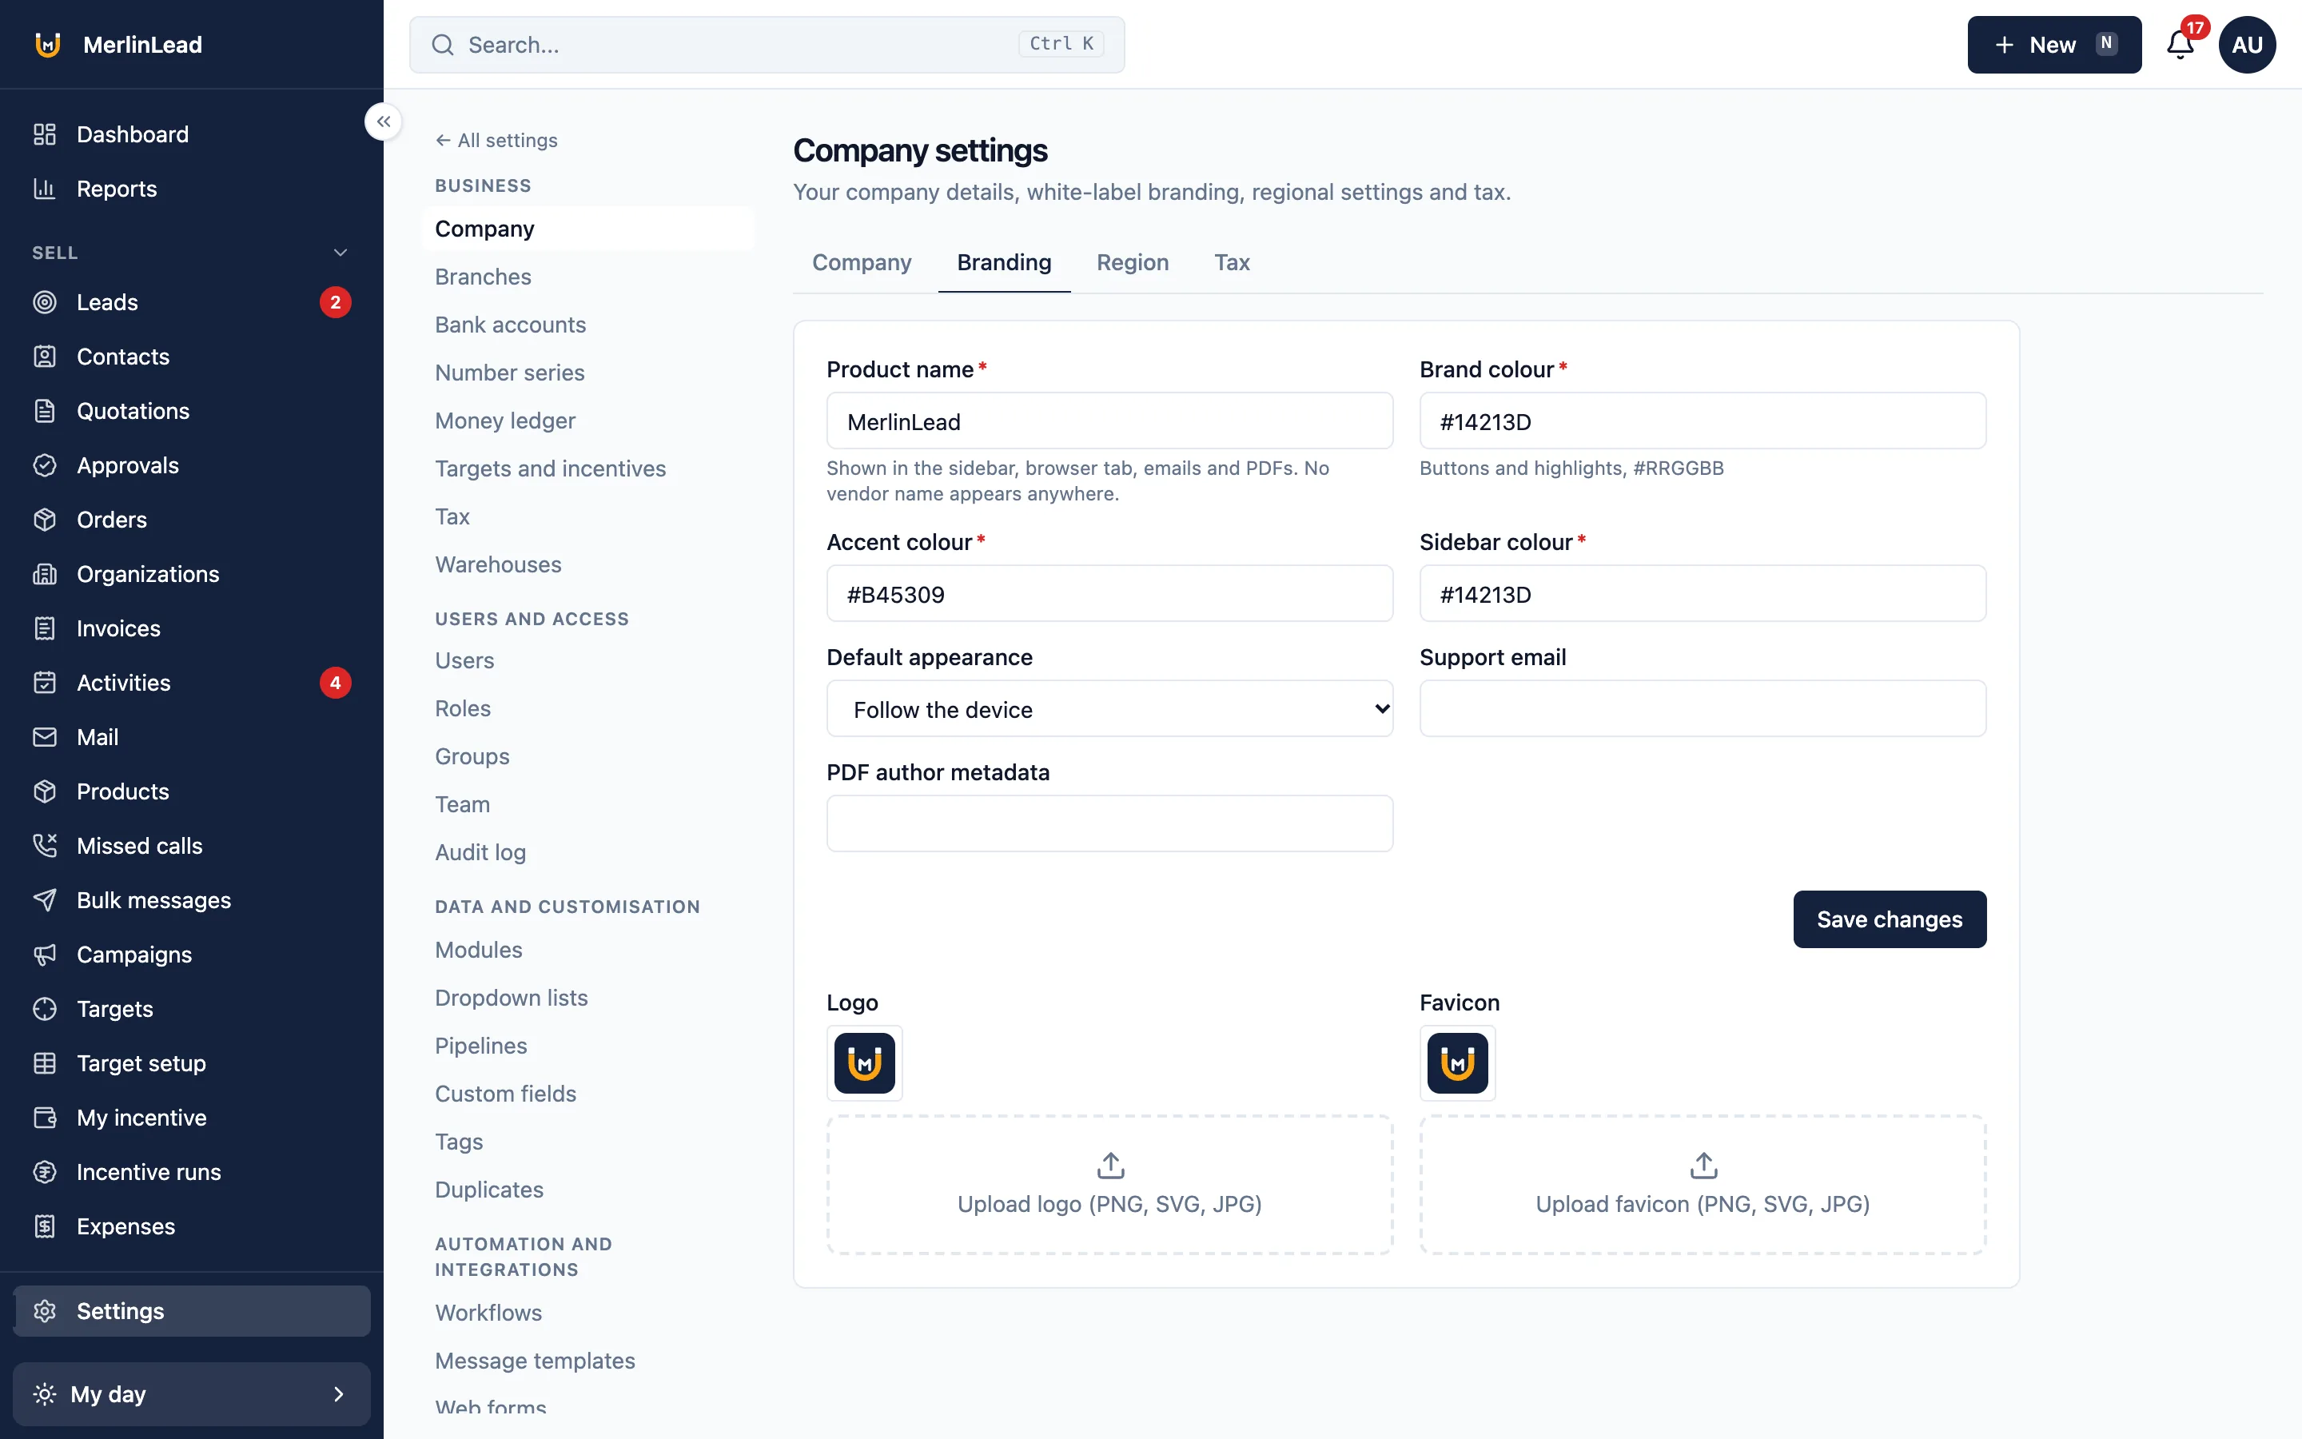
Task: Click the PDF author metadata field
Action: click(x=1109, y=823)
